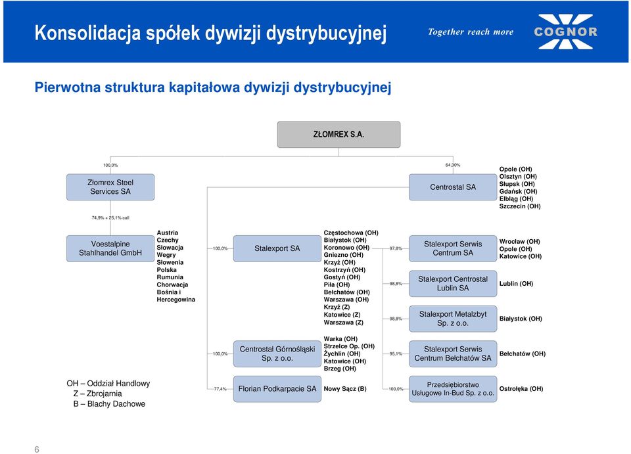Click 'Kostrzyń (OH)' entry
Image resolution: width=631 pixels, height=454 pixels.
coord(344,270)
